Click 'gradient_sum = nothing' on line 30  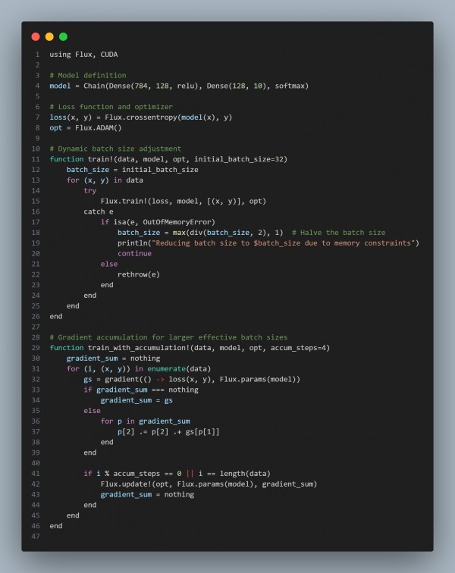[114, 359]
